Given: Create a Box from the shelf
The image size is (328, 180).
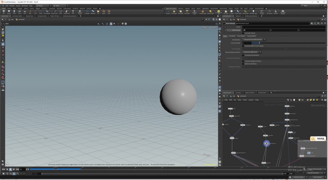Looking at the screenshot, I should point(4,12).
